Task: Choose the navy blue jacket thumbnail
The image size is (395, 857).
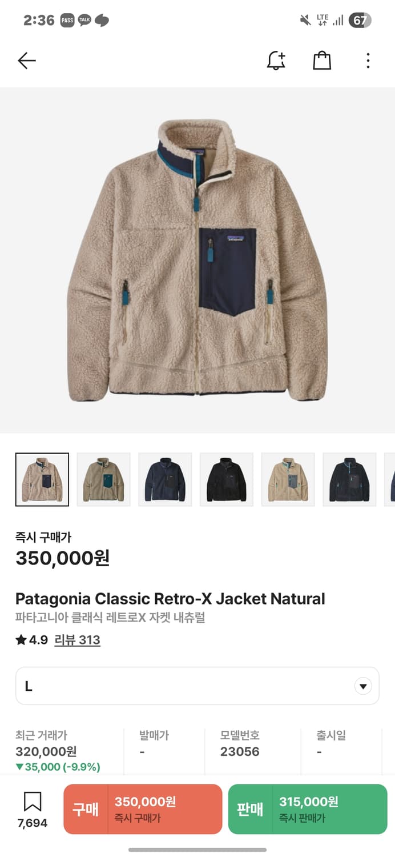Action: click(x=165, y=479)
